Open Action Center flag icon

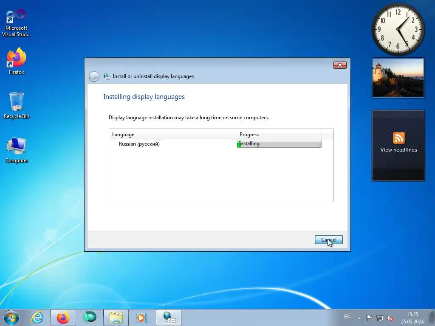(x=369, y=318)
